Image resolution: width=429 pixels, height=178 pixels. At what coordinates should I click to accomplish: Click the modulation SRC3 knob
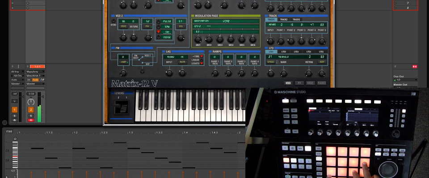220,39
